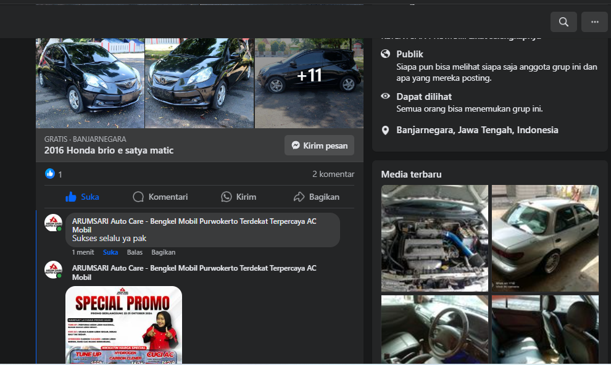Screen dimensions: 611x365
Task: Like the post with Suka button
Action: pos(82,197)
